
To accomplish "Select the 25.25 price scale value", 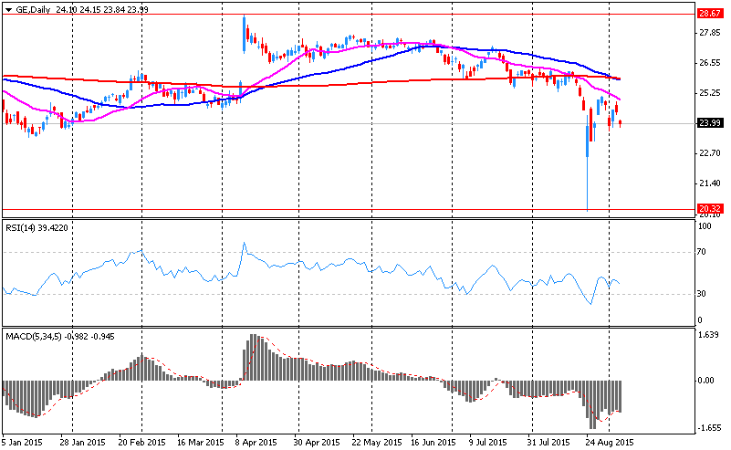I will tap(710, 93).
